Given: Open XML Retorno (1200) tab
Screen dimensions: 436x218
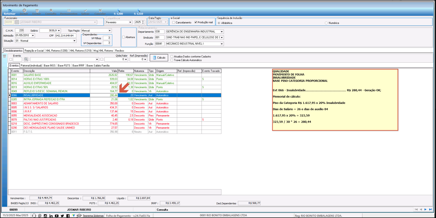Looking at the screenshot, I should tap(56, 51).
